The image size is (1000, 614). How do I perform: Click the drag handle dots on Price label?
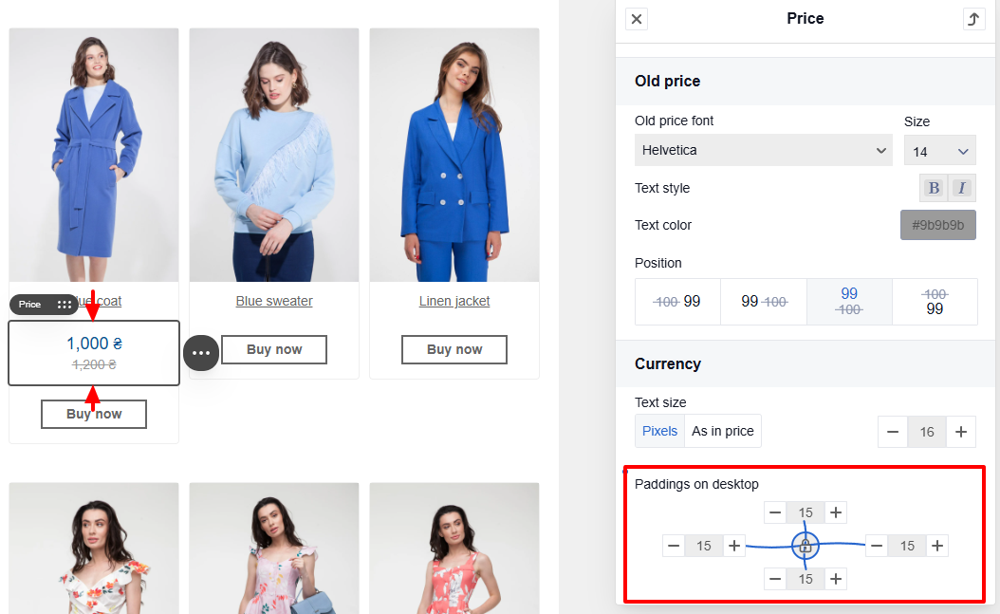(x=65, y=304)
